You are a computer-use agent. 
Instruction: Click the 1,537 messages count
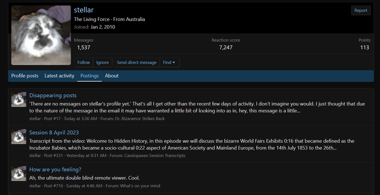84,47
